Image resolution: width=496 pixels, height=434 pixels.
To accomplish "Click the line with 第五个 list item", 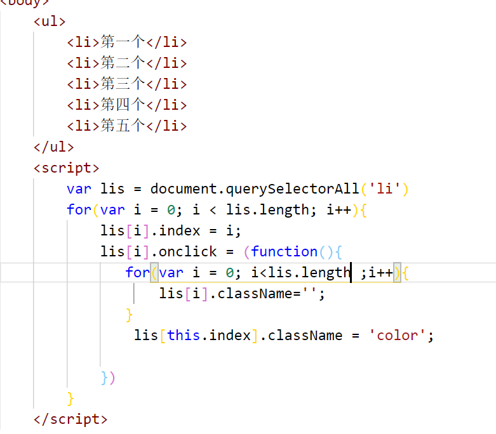I will point(127,126).
